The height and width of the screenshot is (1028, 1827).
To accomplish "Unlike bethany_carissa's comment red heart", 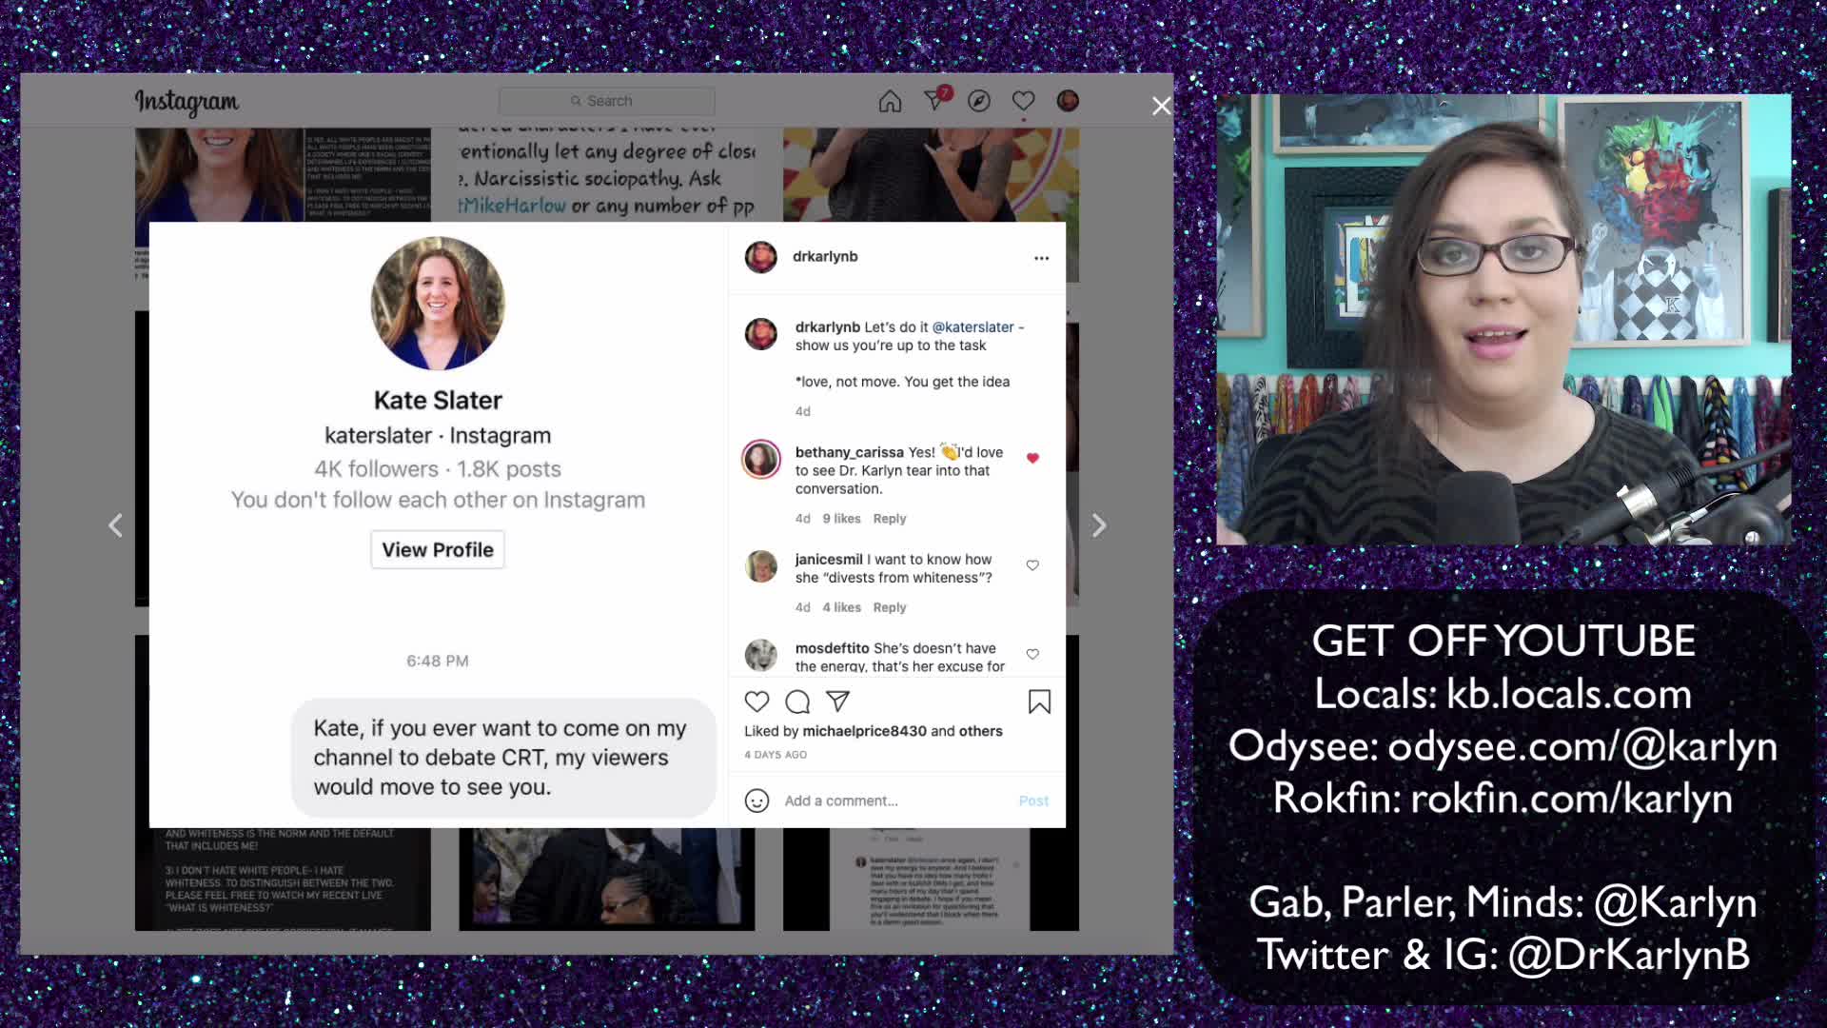I will click(1033, 458).
